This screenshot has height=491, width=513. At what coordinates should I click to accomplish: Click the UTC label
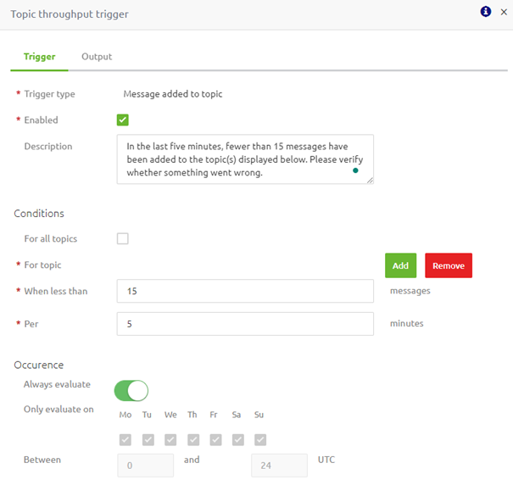point(326,460)
